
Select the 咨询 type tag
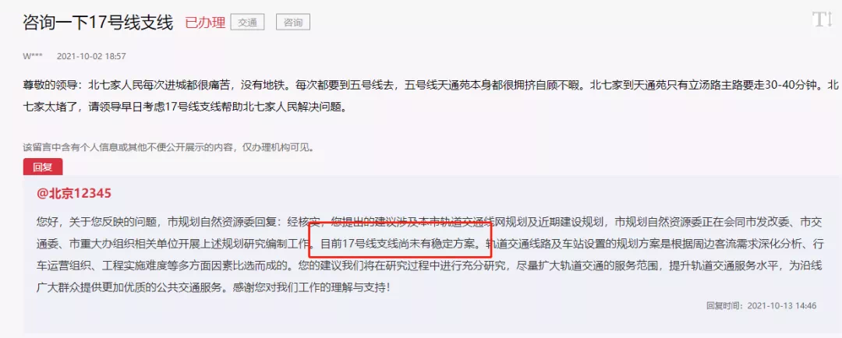(x=293, y=23)
